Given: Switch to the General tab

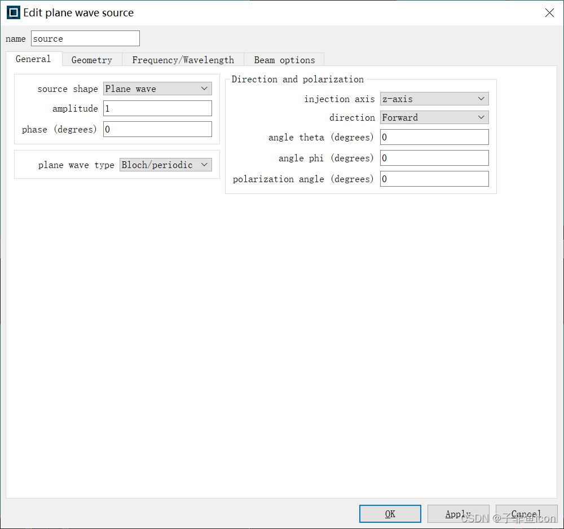Looking at the screenshot, I should [x=33, y=59].
